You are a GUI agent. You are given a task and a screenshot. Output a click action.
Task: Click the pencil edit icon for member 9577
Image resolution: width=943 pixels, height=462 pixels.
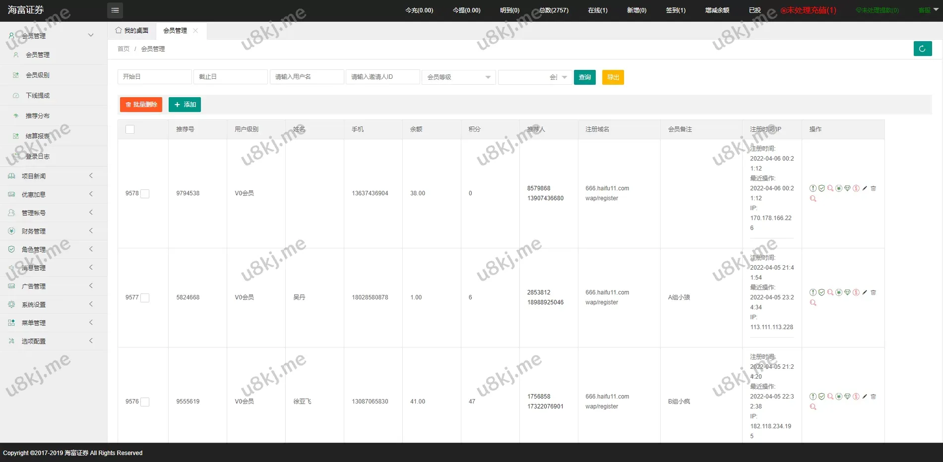pos(865,292)
